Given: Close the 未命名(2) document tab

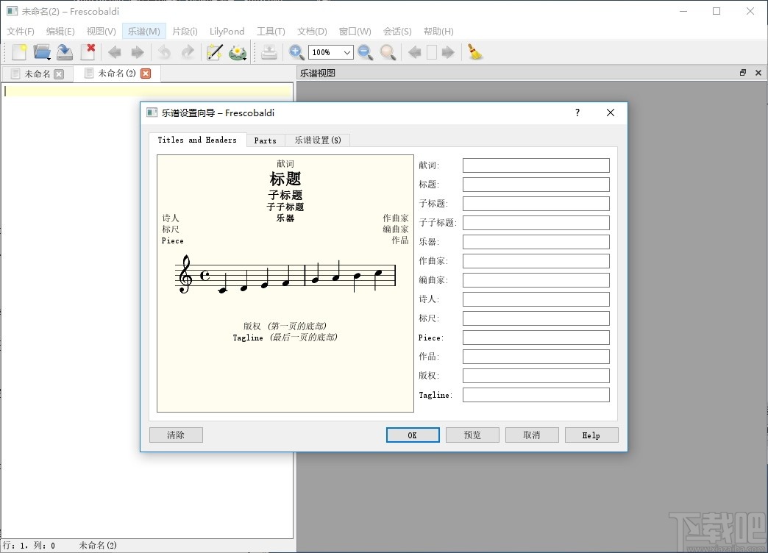Looking at the screenshot, I should click(x=146, y=74).
